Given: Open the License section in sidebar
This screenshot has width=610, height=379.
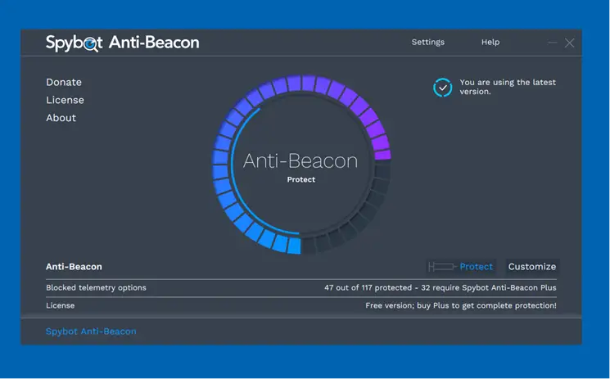Looking at the screenshot, I should [65, 100].
